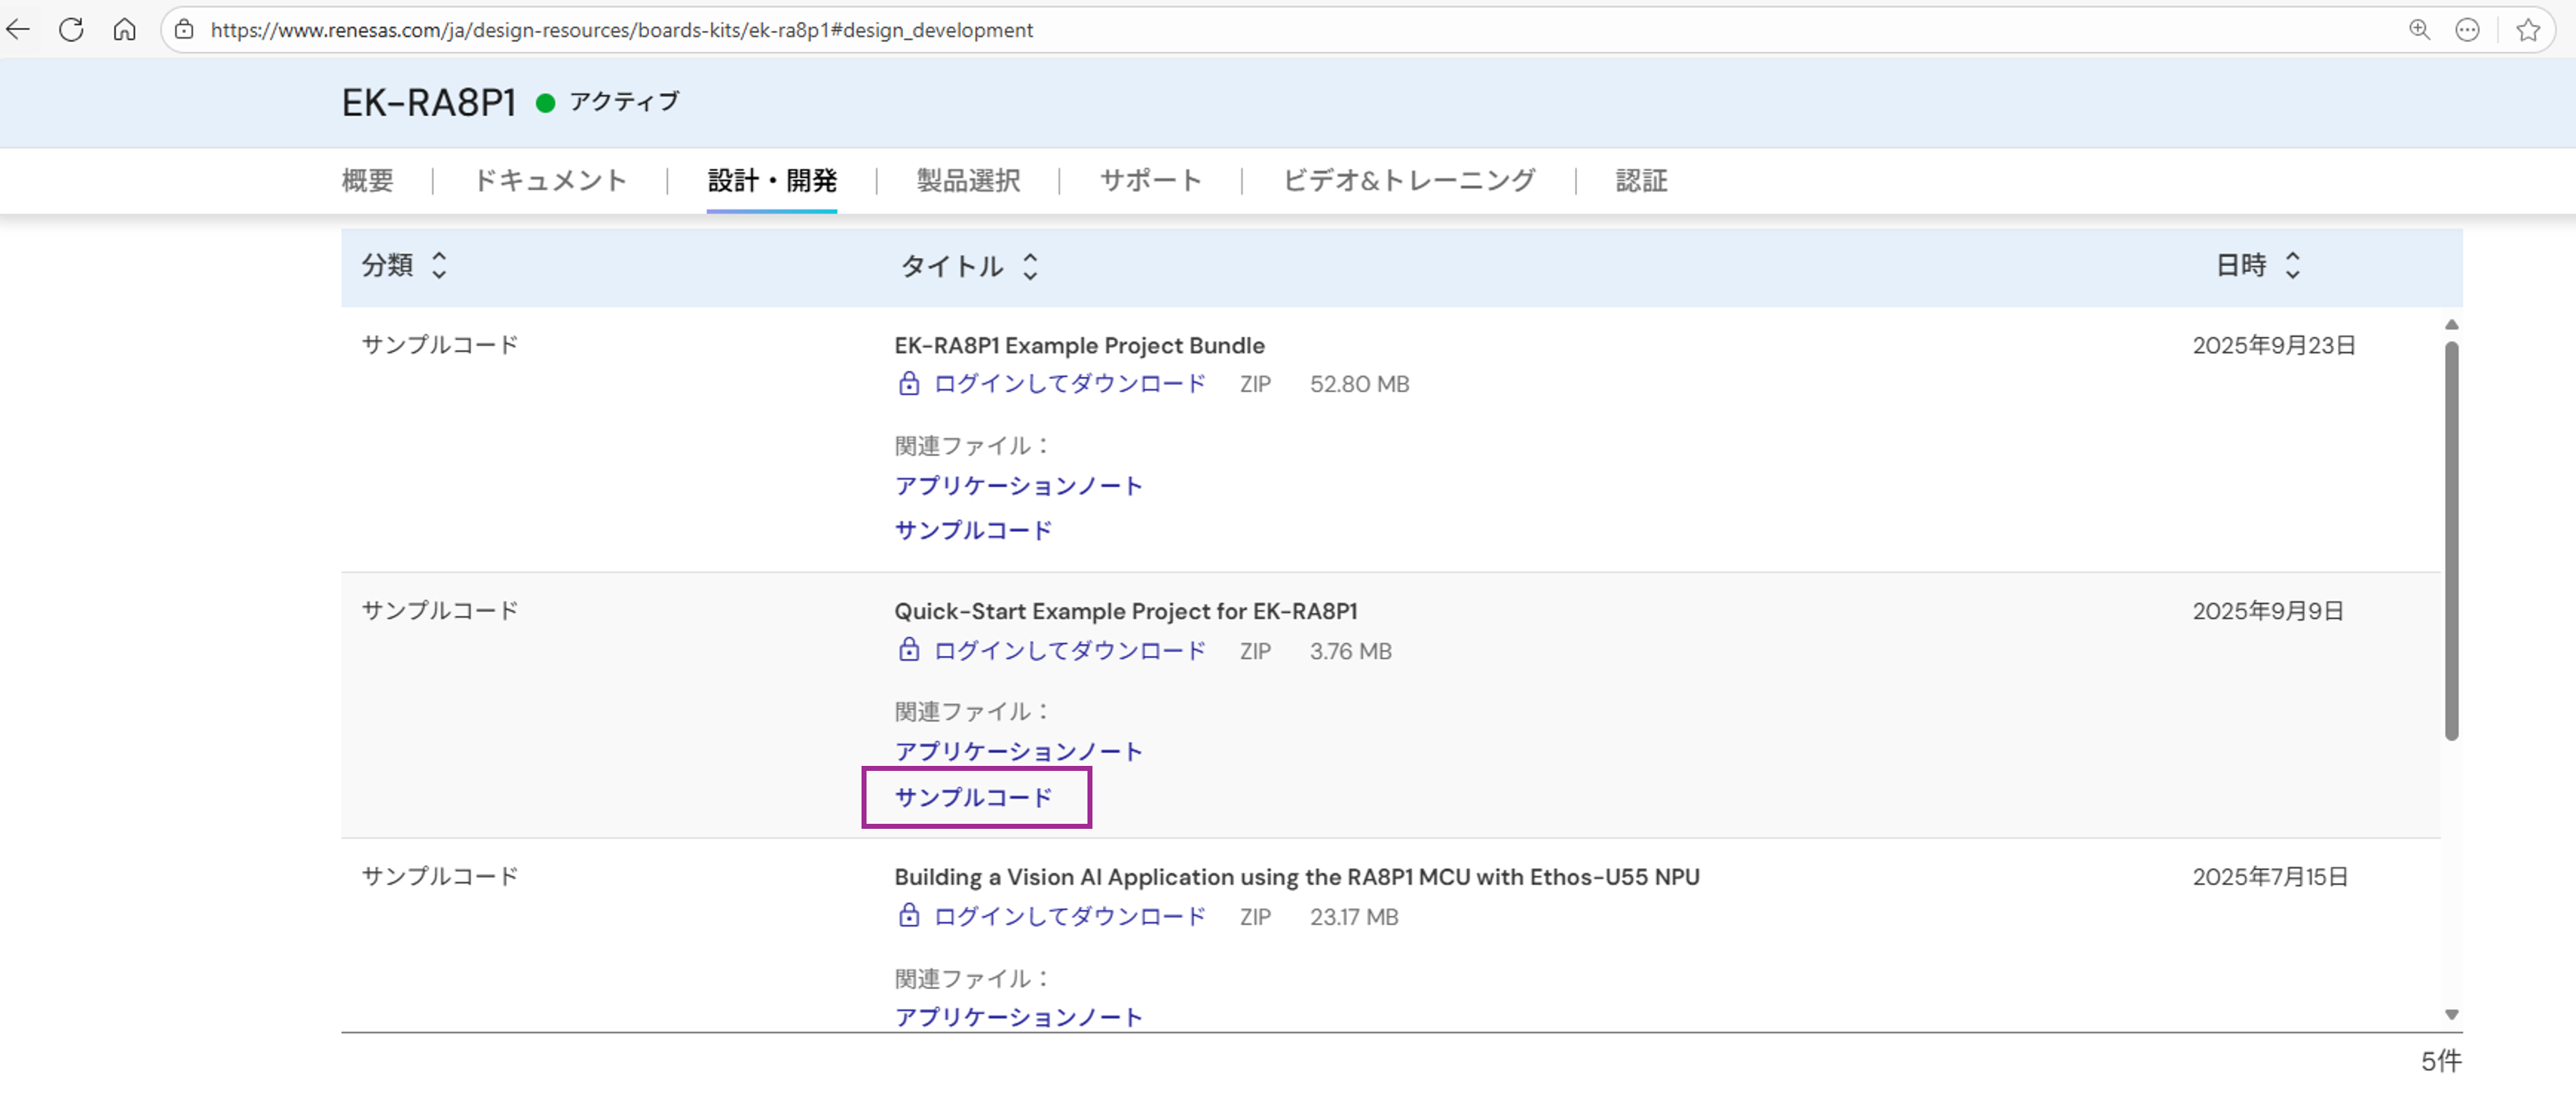Viewport: 2576px width, 1112px height.
Task: Click the URL address bar field
Action: coord(1200,30)
